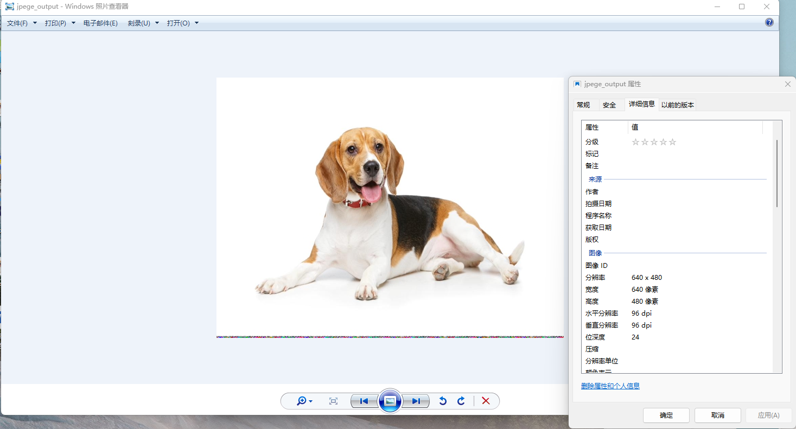Delete photo with red X icon
796x429 pixels.
[x=486, y=401]
